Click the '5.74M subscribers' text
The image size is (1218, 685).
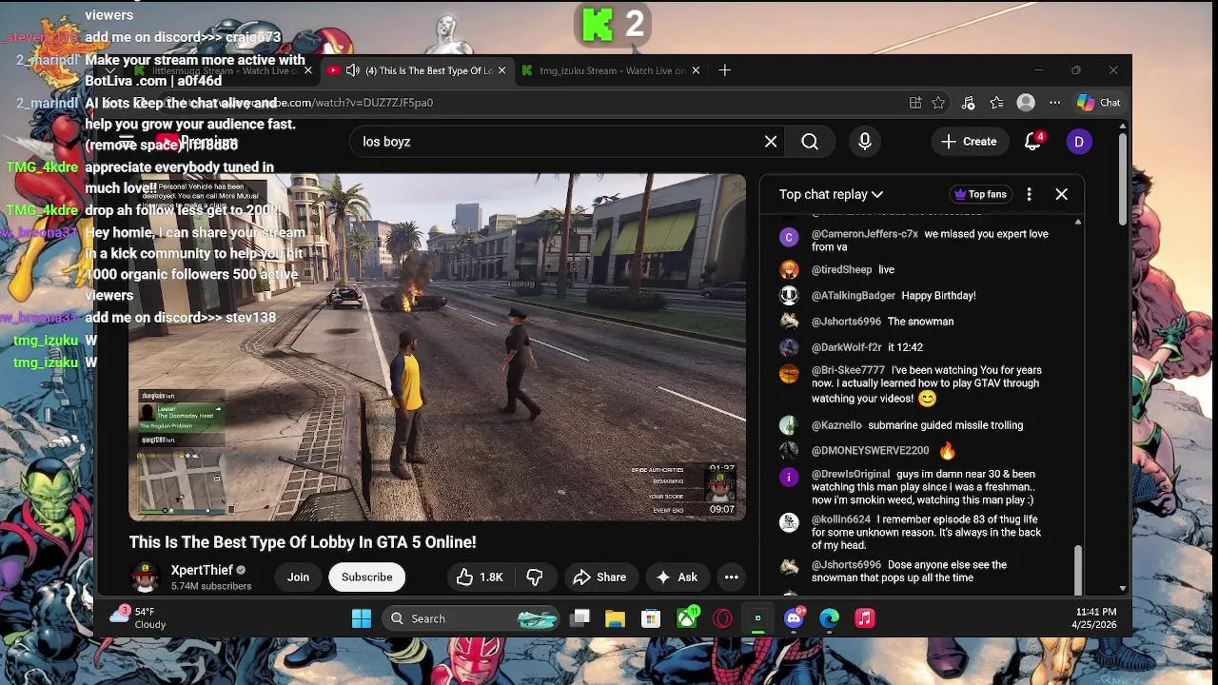pyautogui.click(x=211, y=586)
